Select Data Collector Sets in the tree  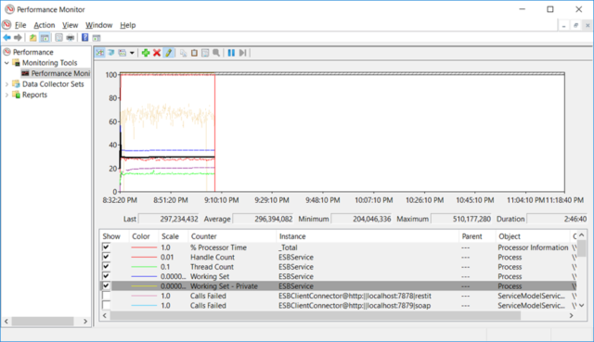click(x=53, y=84)
